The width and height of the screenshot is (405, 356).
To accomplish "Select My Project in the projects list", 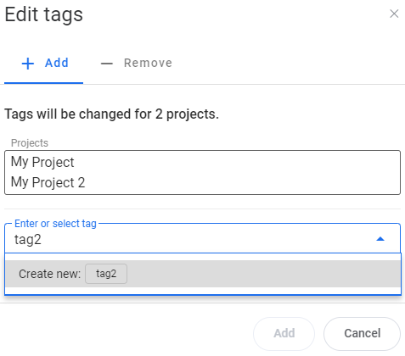I will pyautogui.click(x=42, y=162).
